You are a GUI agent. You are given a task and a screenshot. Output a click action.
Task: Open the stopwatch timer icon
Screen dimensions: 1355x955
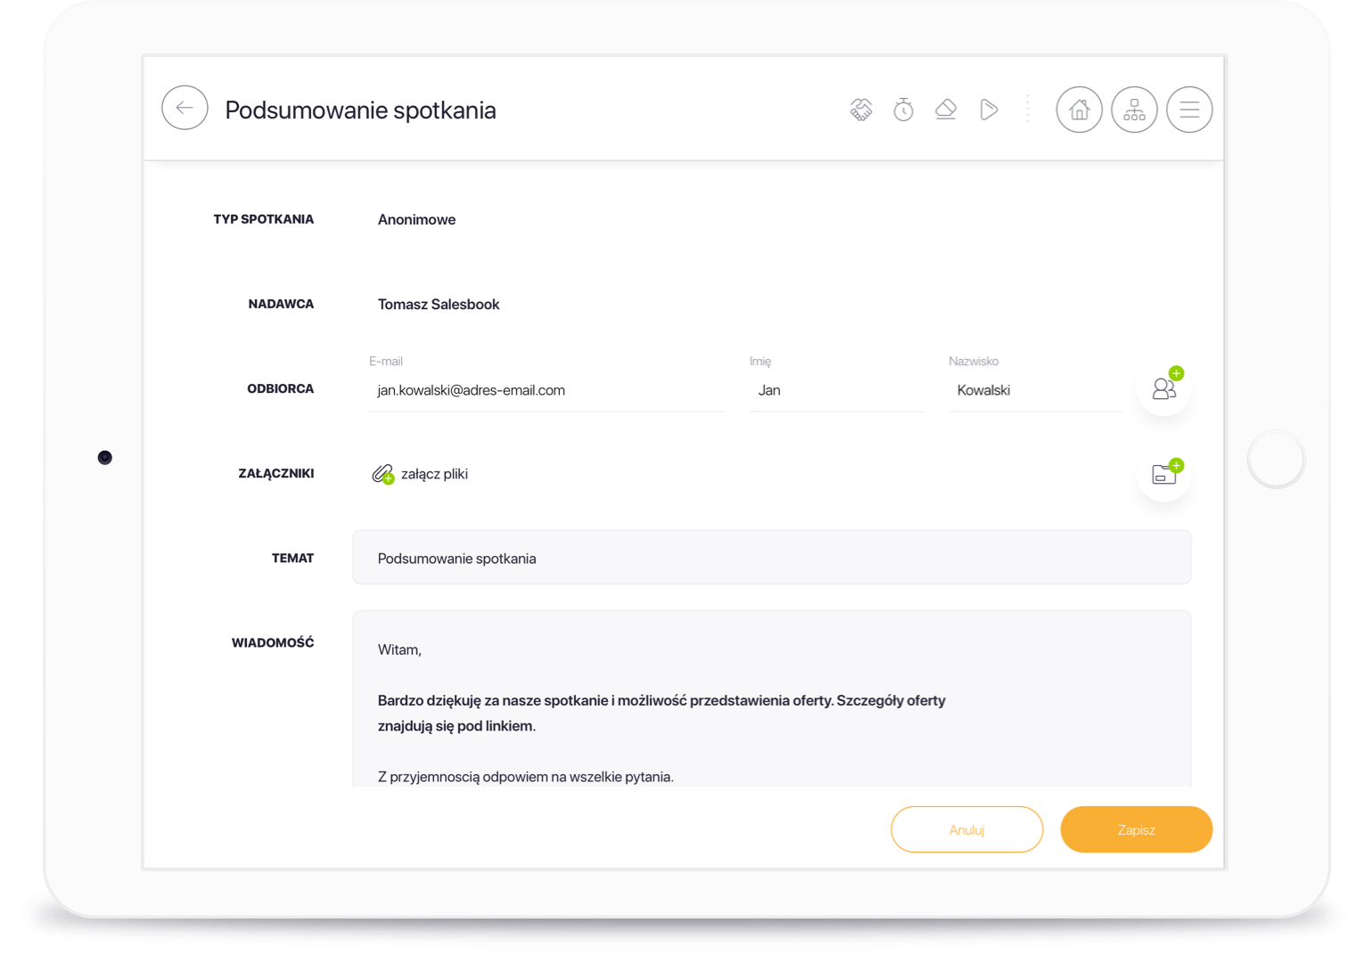pos(903,110)
